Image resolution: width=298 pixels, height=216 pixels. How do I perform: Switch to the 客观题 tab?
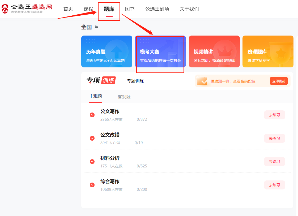[124, 97]
